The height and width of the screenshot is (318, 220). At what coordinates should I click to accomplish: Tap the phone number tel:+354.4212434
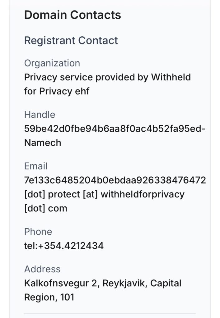pos(64,246)
